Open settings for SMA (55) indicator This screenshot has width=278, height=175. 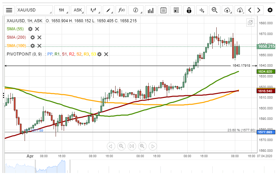click(30, 29)
